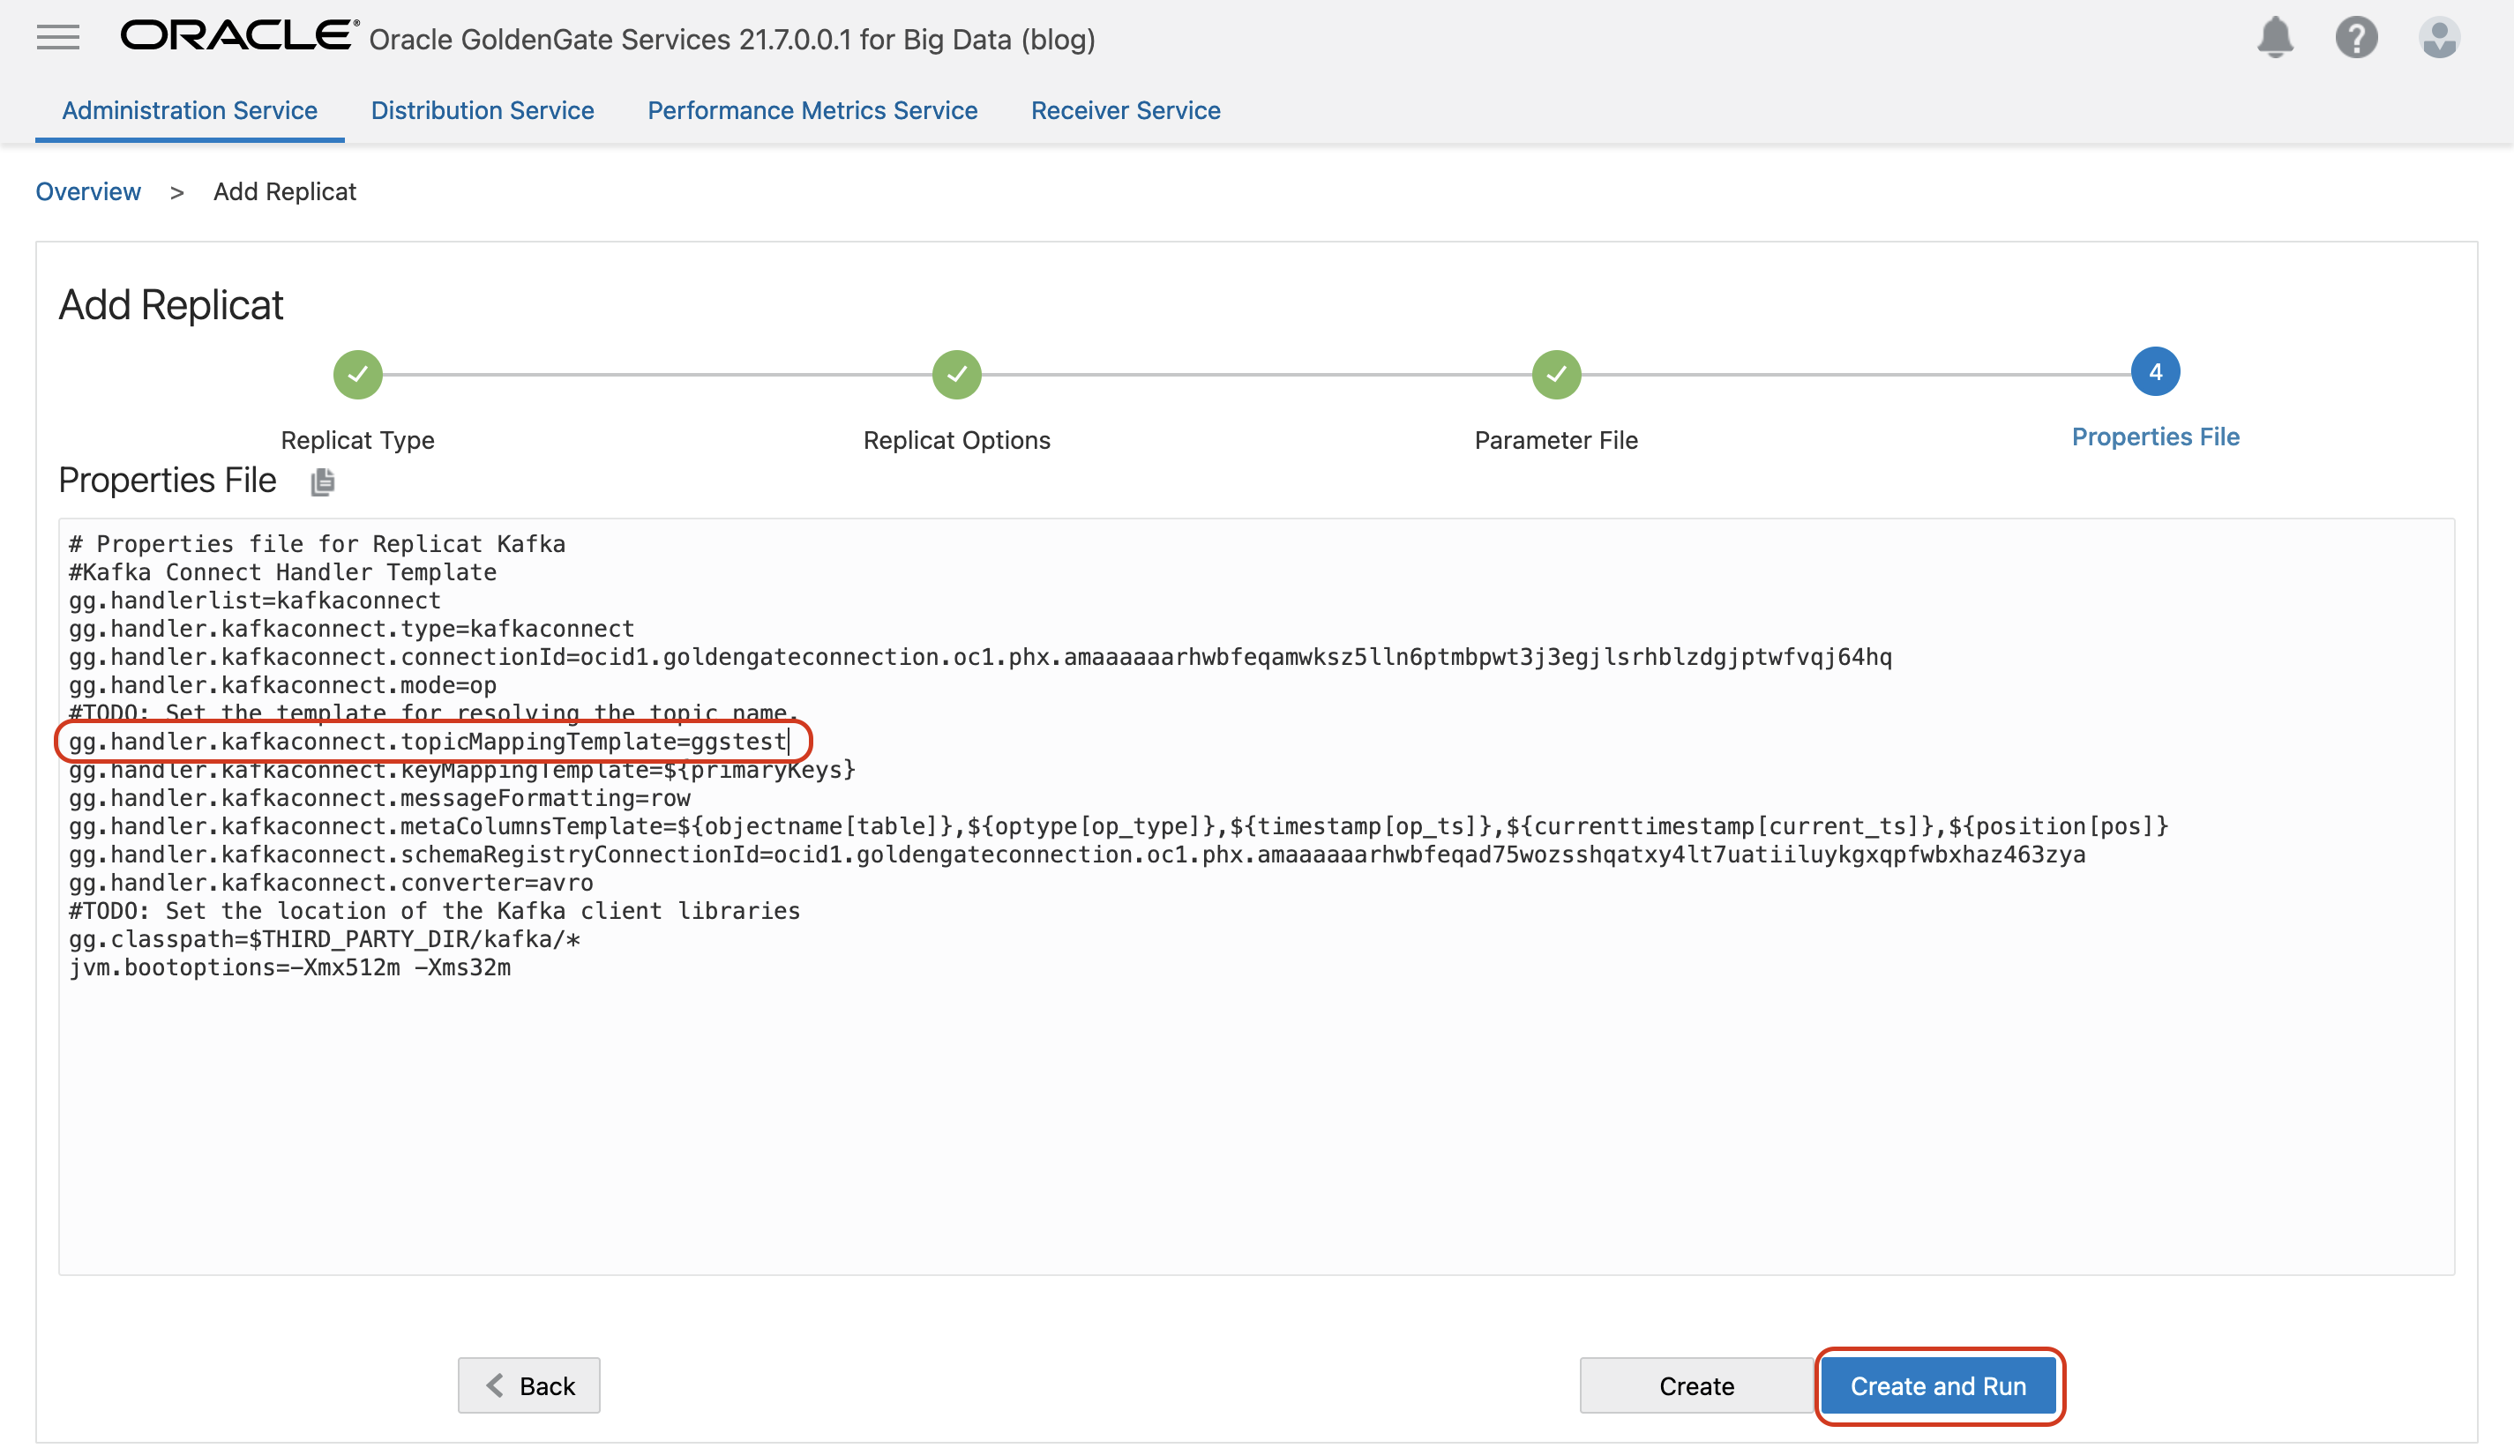Click the Replicat Options step checkmark

[955, 374]
